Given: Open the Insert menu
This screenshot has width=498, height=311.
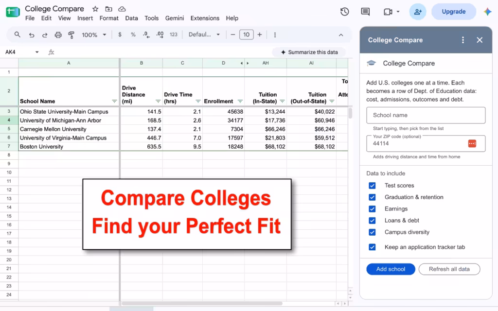Looking at the screenshot, I should coord(85,18).
